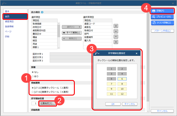Select start position 11
177x116 pixels.
coord(111,94)
